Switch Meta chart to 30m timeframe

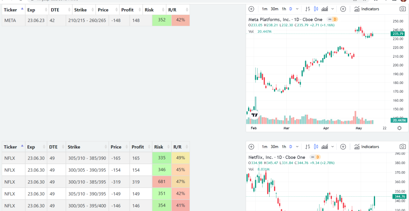click(x=274, y=9)
